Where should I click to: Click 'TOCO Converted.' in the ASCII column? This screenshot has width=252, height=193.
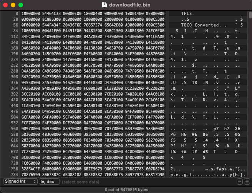[x=197, y=25]
